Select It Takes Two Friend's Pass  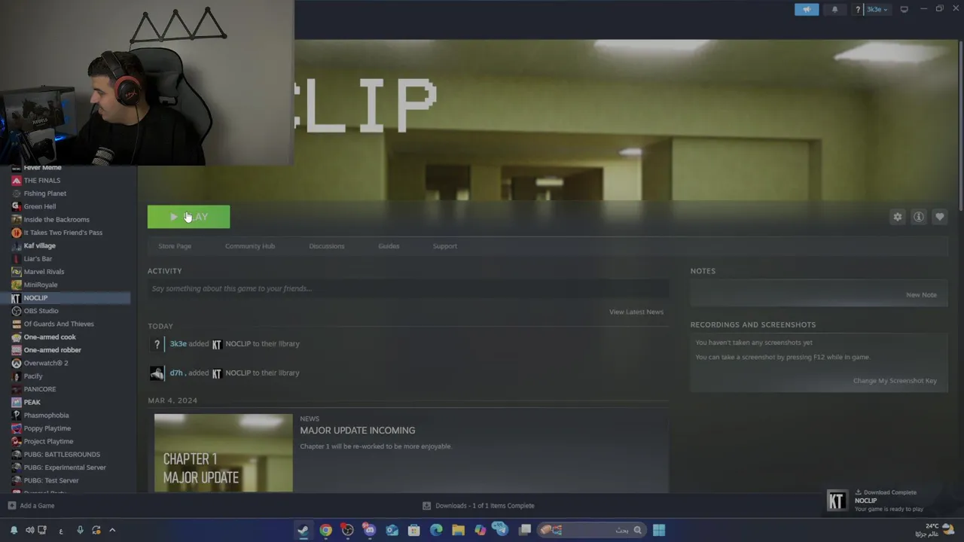point(63,233)
